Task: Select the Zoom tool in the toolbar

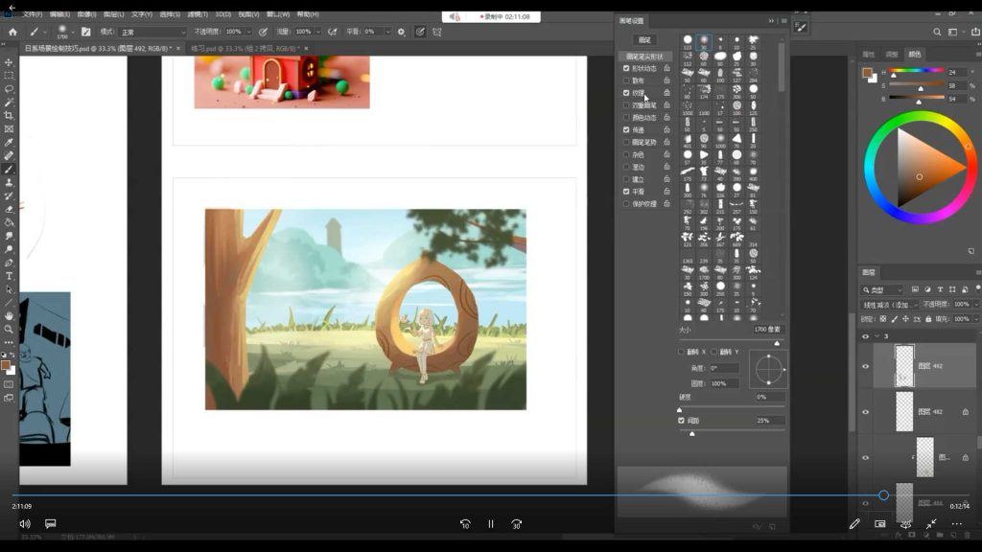Action: pos(9,329)
